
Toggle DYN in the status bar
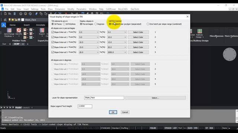196,128
